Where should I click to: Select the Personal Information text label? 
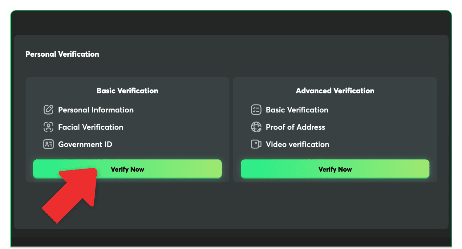96,110
